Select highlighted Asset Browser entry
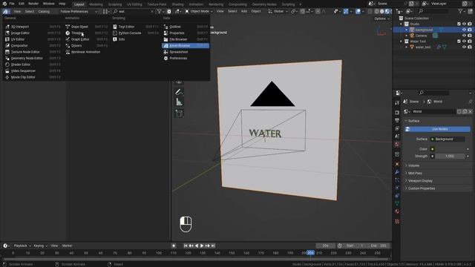Viewport: 475px width, 267px height. click(x=186, y=46)
